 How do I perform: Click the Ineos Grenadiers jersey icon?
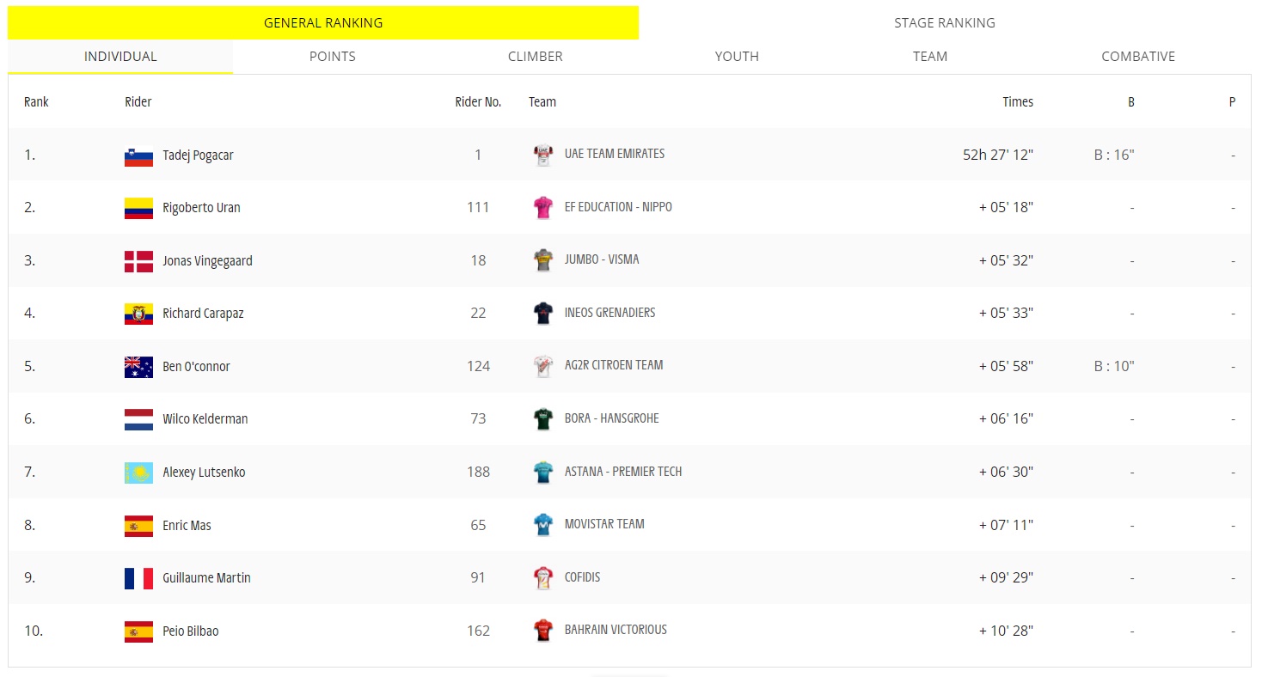(x=543, y=313)
